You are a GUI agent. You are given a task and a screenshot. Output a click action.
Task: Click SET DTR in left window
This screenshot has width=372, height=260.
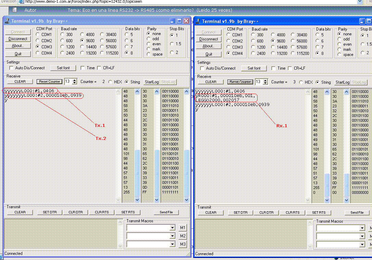[50, 212]
